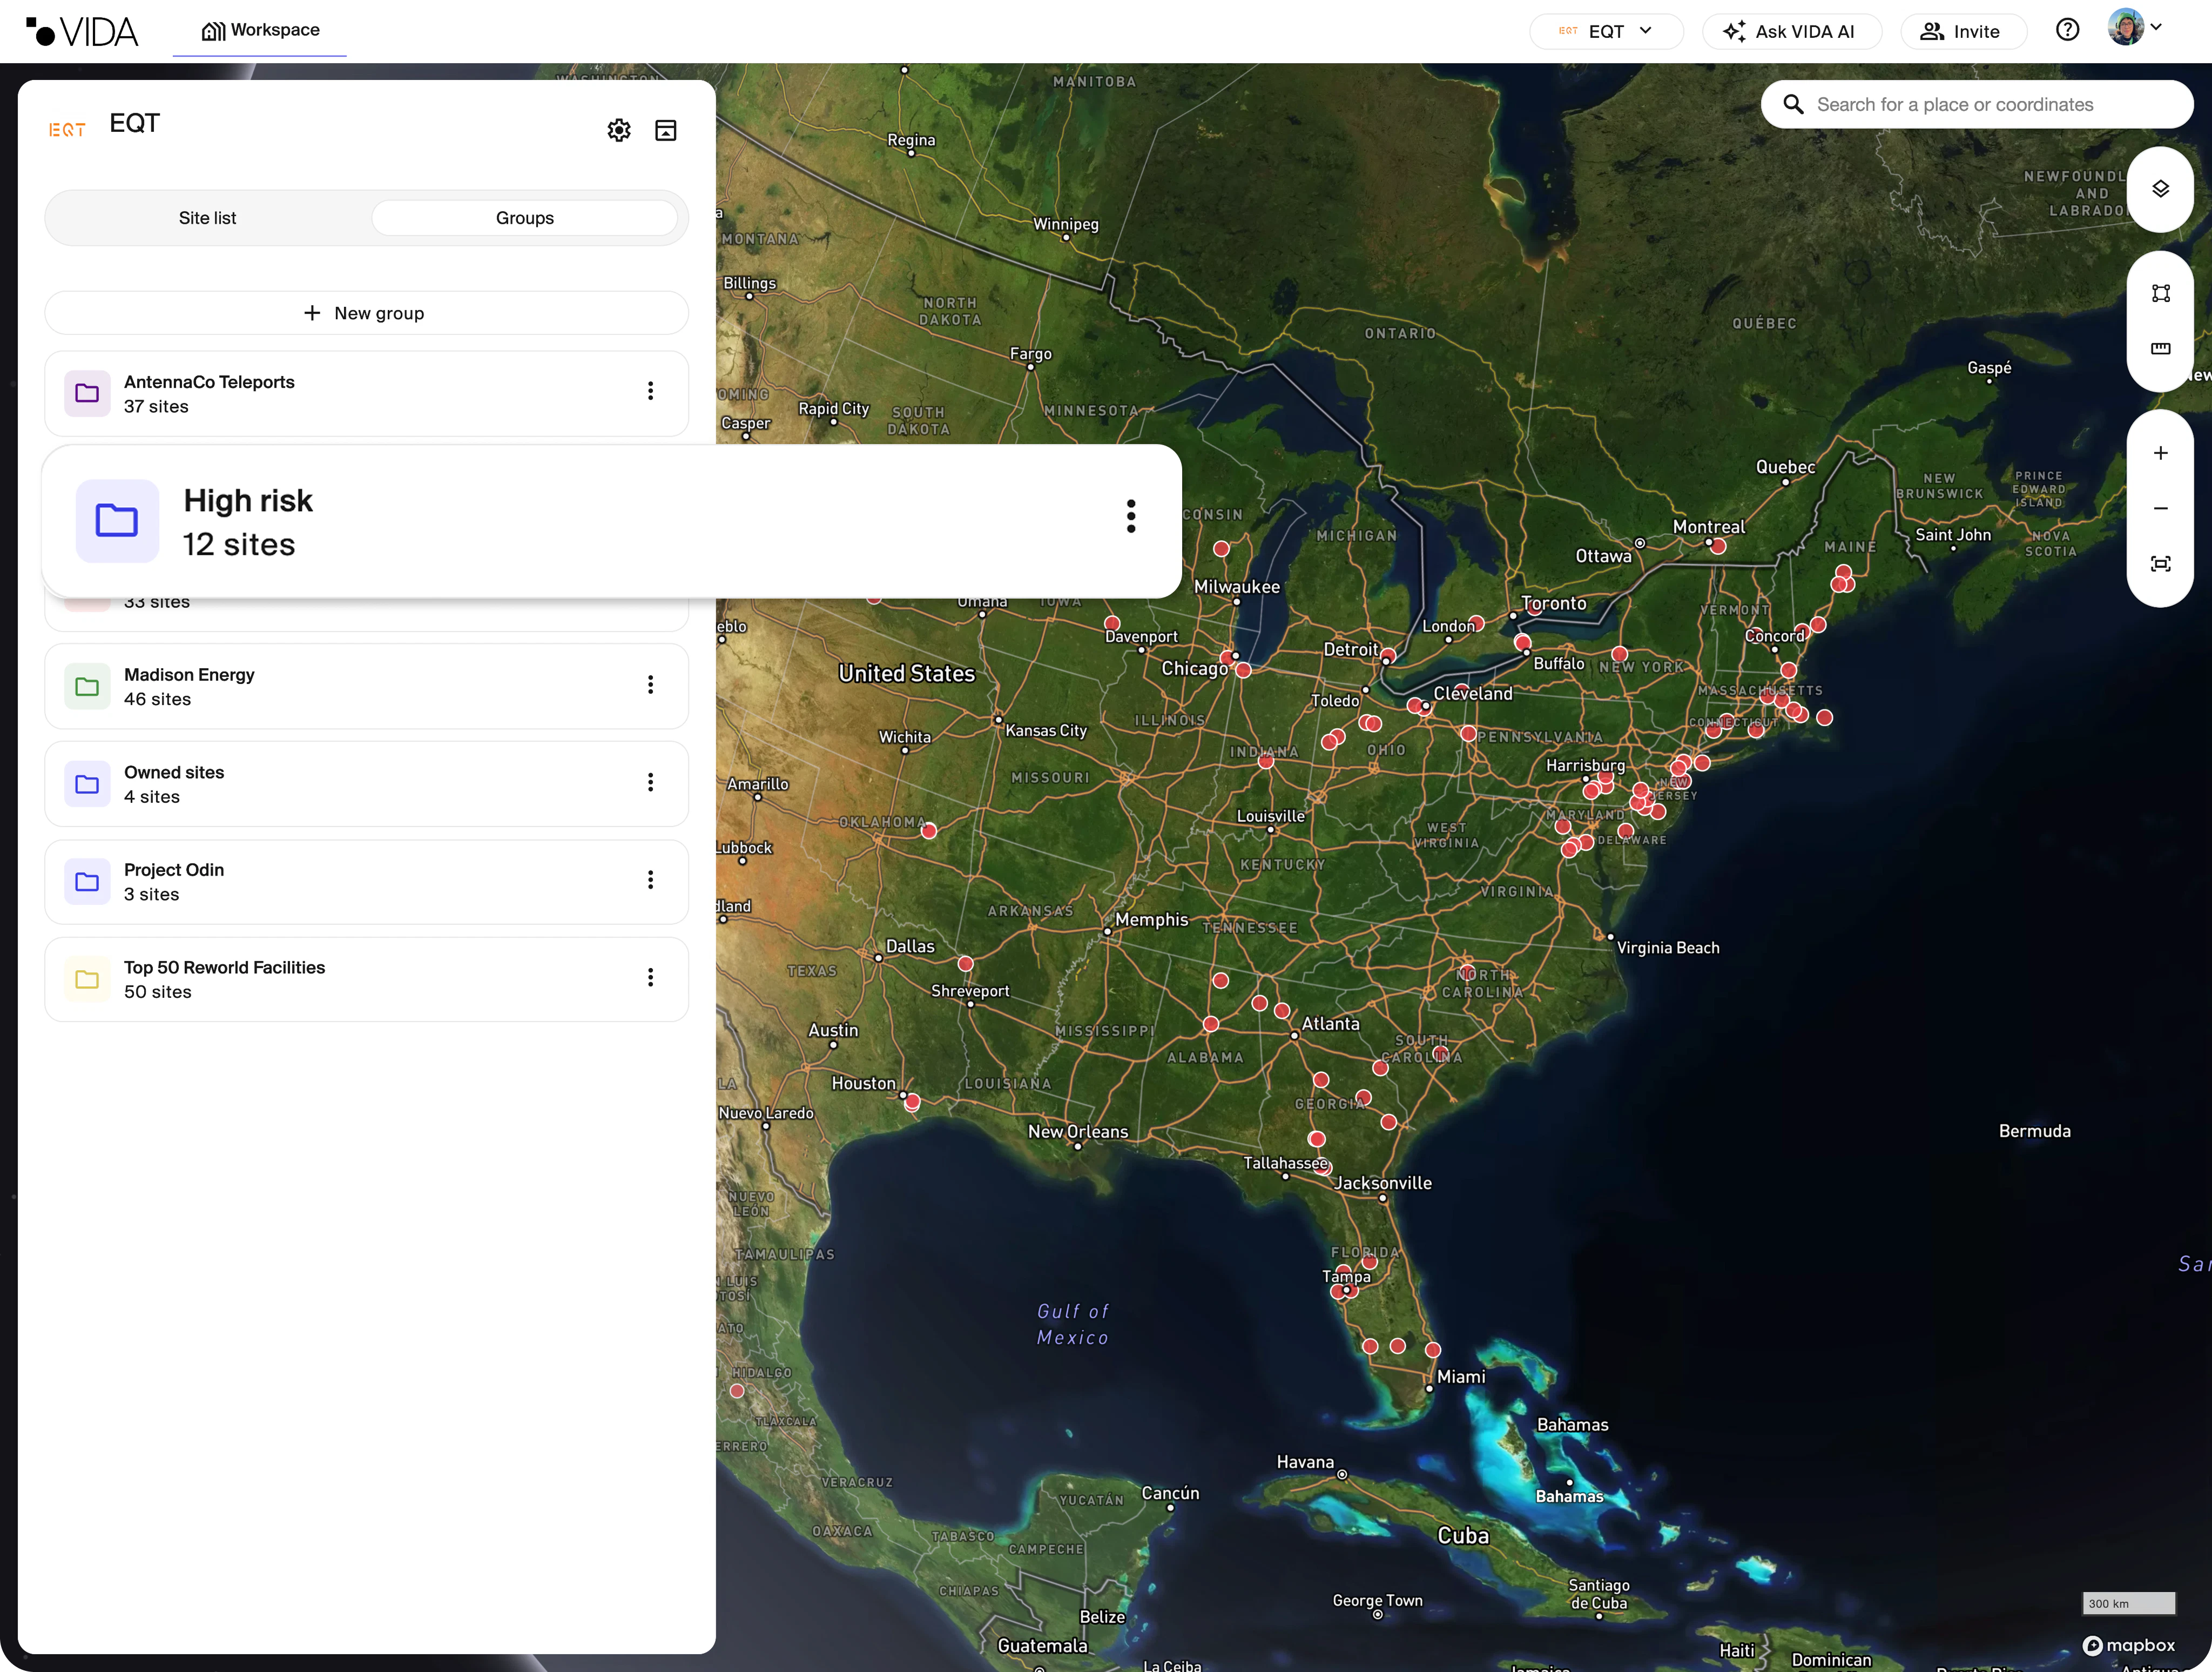Select the ruler measurement tool

pos(2160,348)
